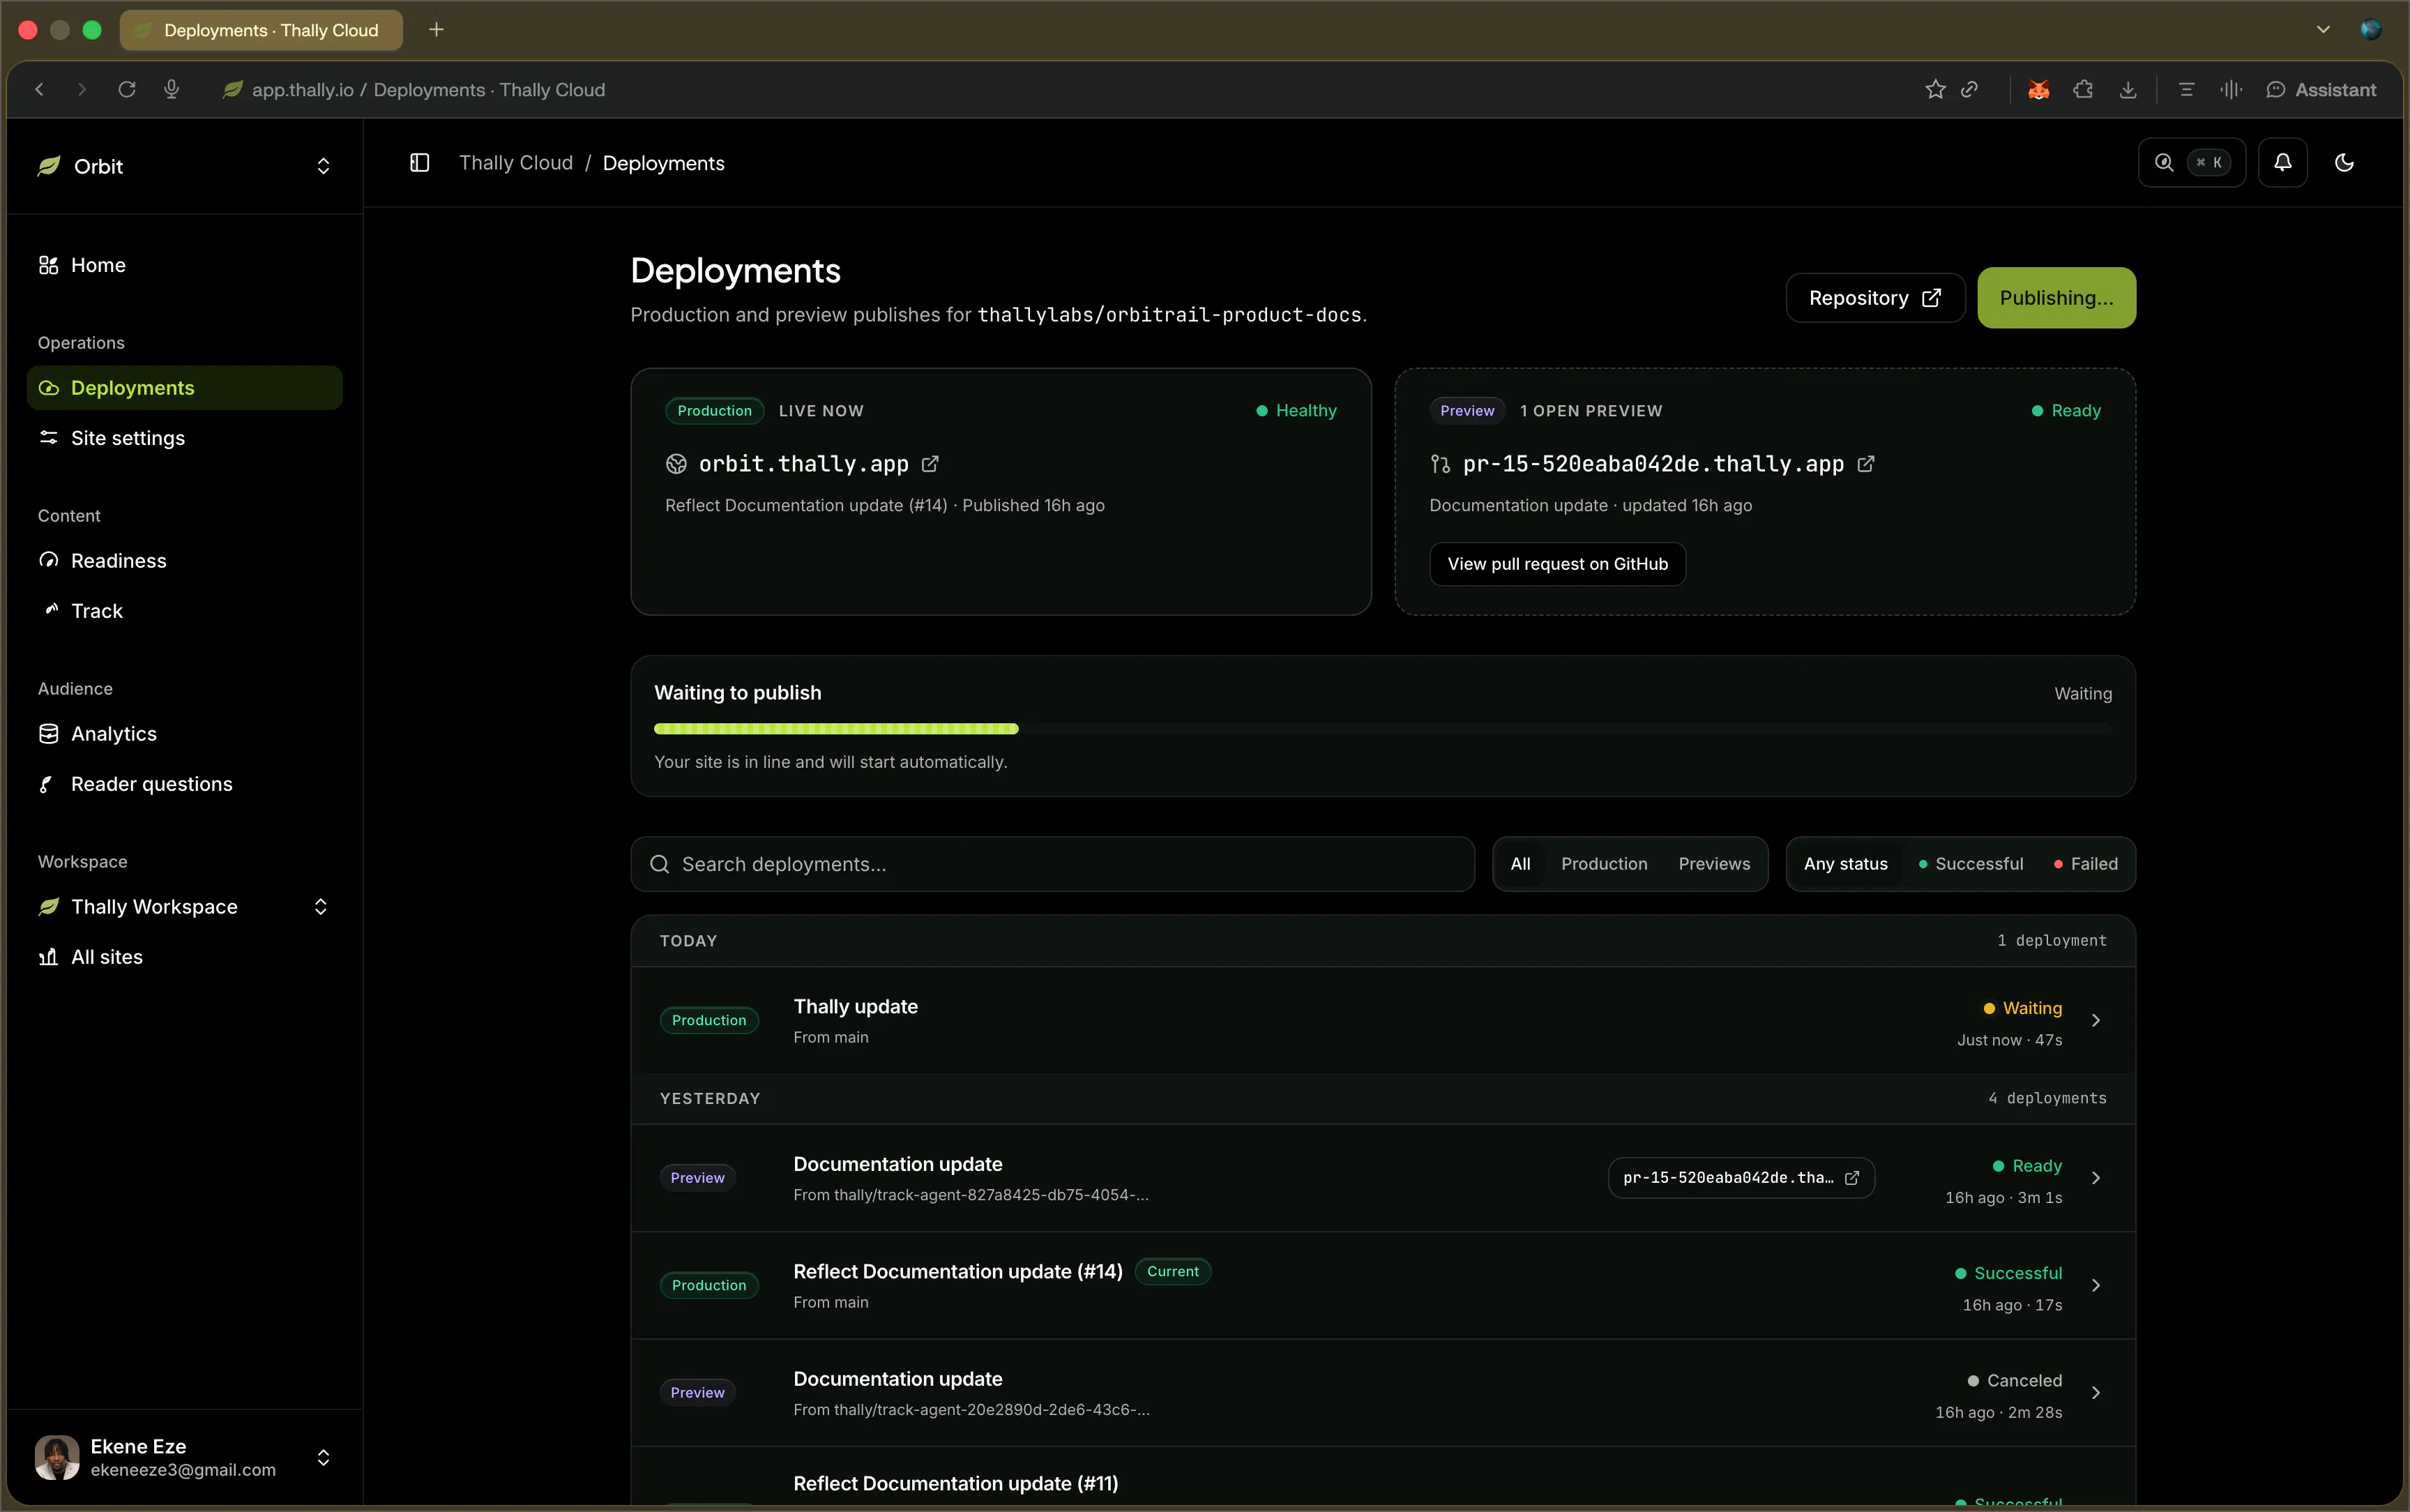Click the Current badge on Reflect update
The height and width of the screenshot is (1512, 2410).
pos(1172,1271)
